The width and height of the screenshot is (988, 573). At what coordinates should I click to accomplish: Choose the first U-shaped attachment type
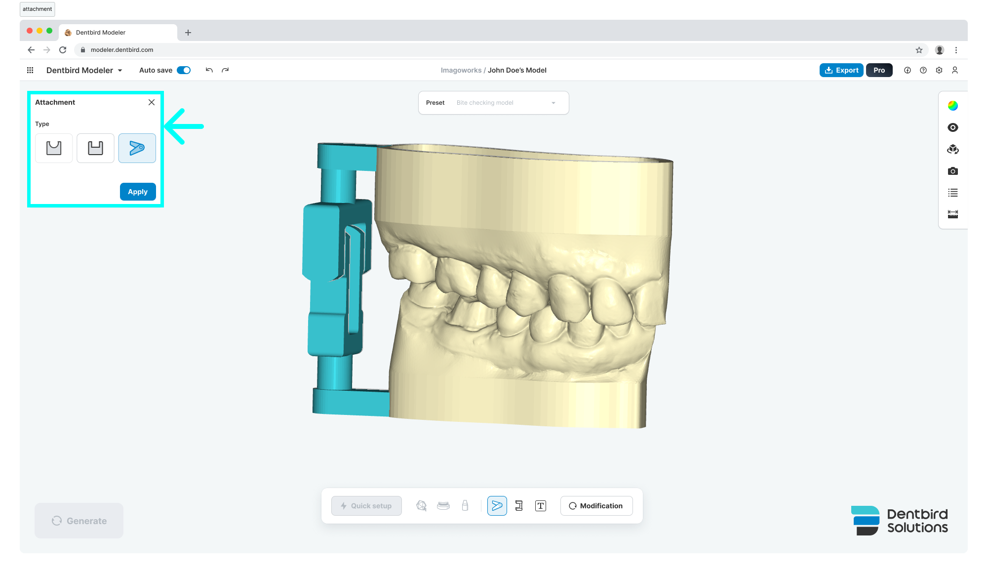click(x=54, y=148)
